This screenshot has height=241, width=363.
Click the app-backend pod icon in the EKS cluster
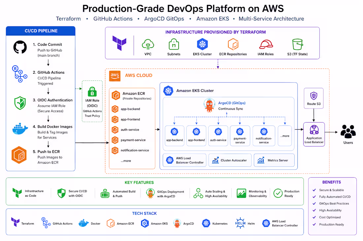pyautogui.click(x=174, y=132)
